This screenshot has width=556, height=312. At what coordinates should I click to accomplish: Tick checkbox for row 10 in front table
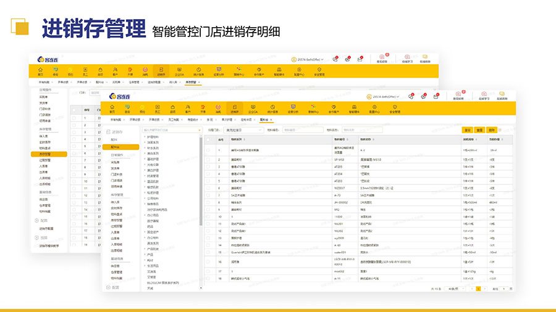208,216
